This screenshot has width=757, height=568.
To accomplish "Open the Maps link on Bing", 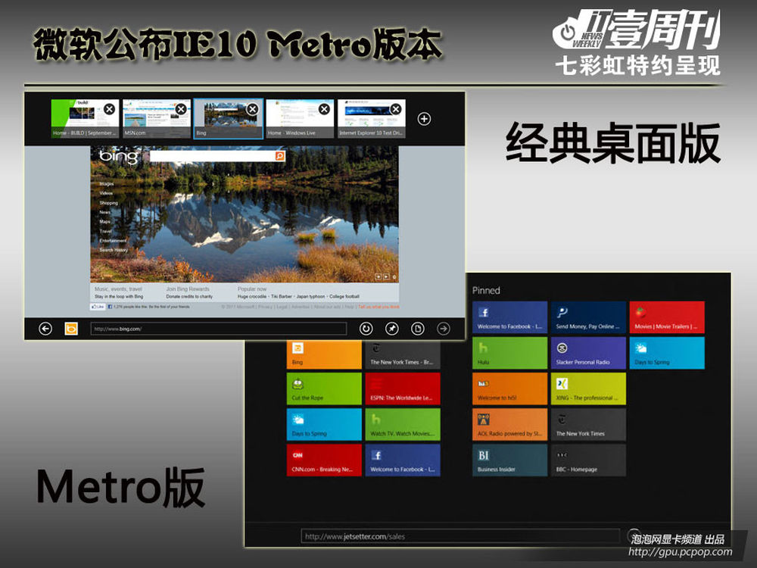I will (104, 222).
